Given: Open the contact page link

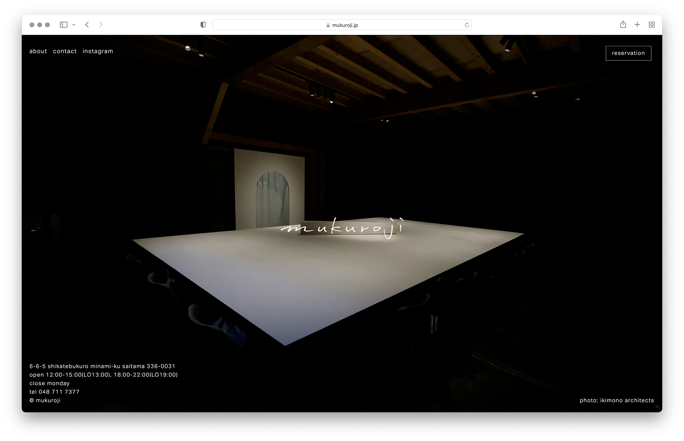Looking at the screenshot, I should point(65,51).
